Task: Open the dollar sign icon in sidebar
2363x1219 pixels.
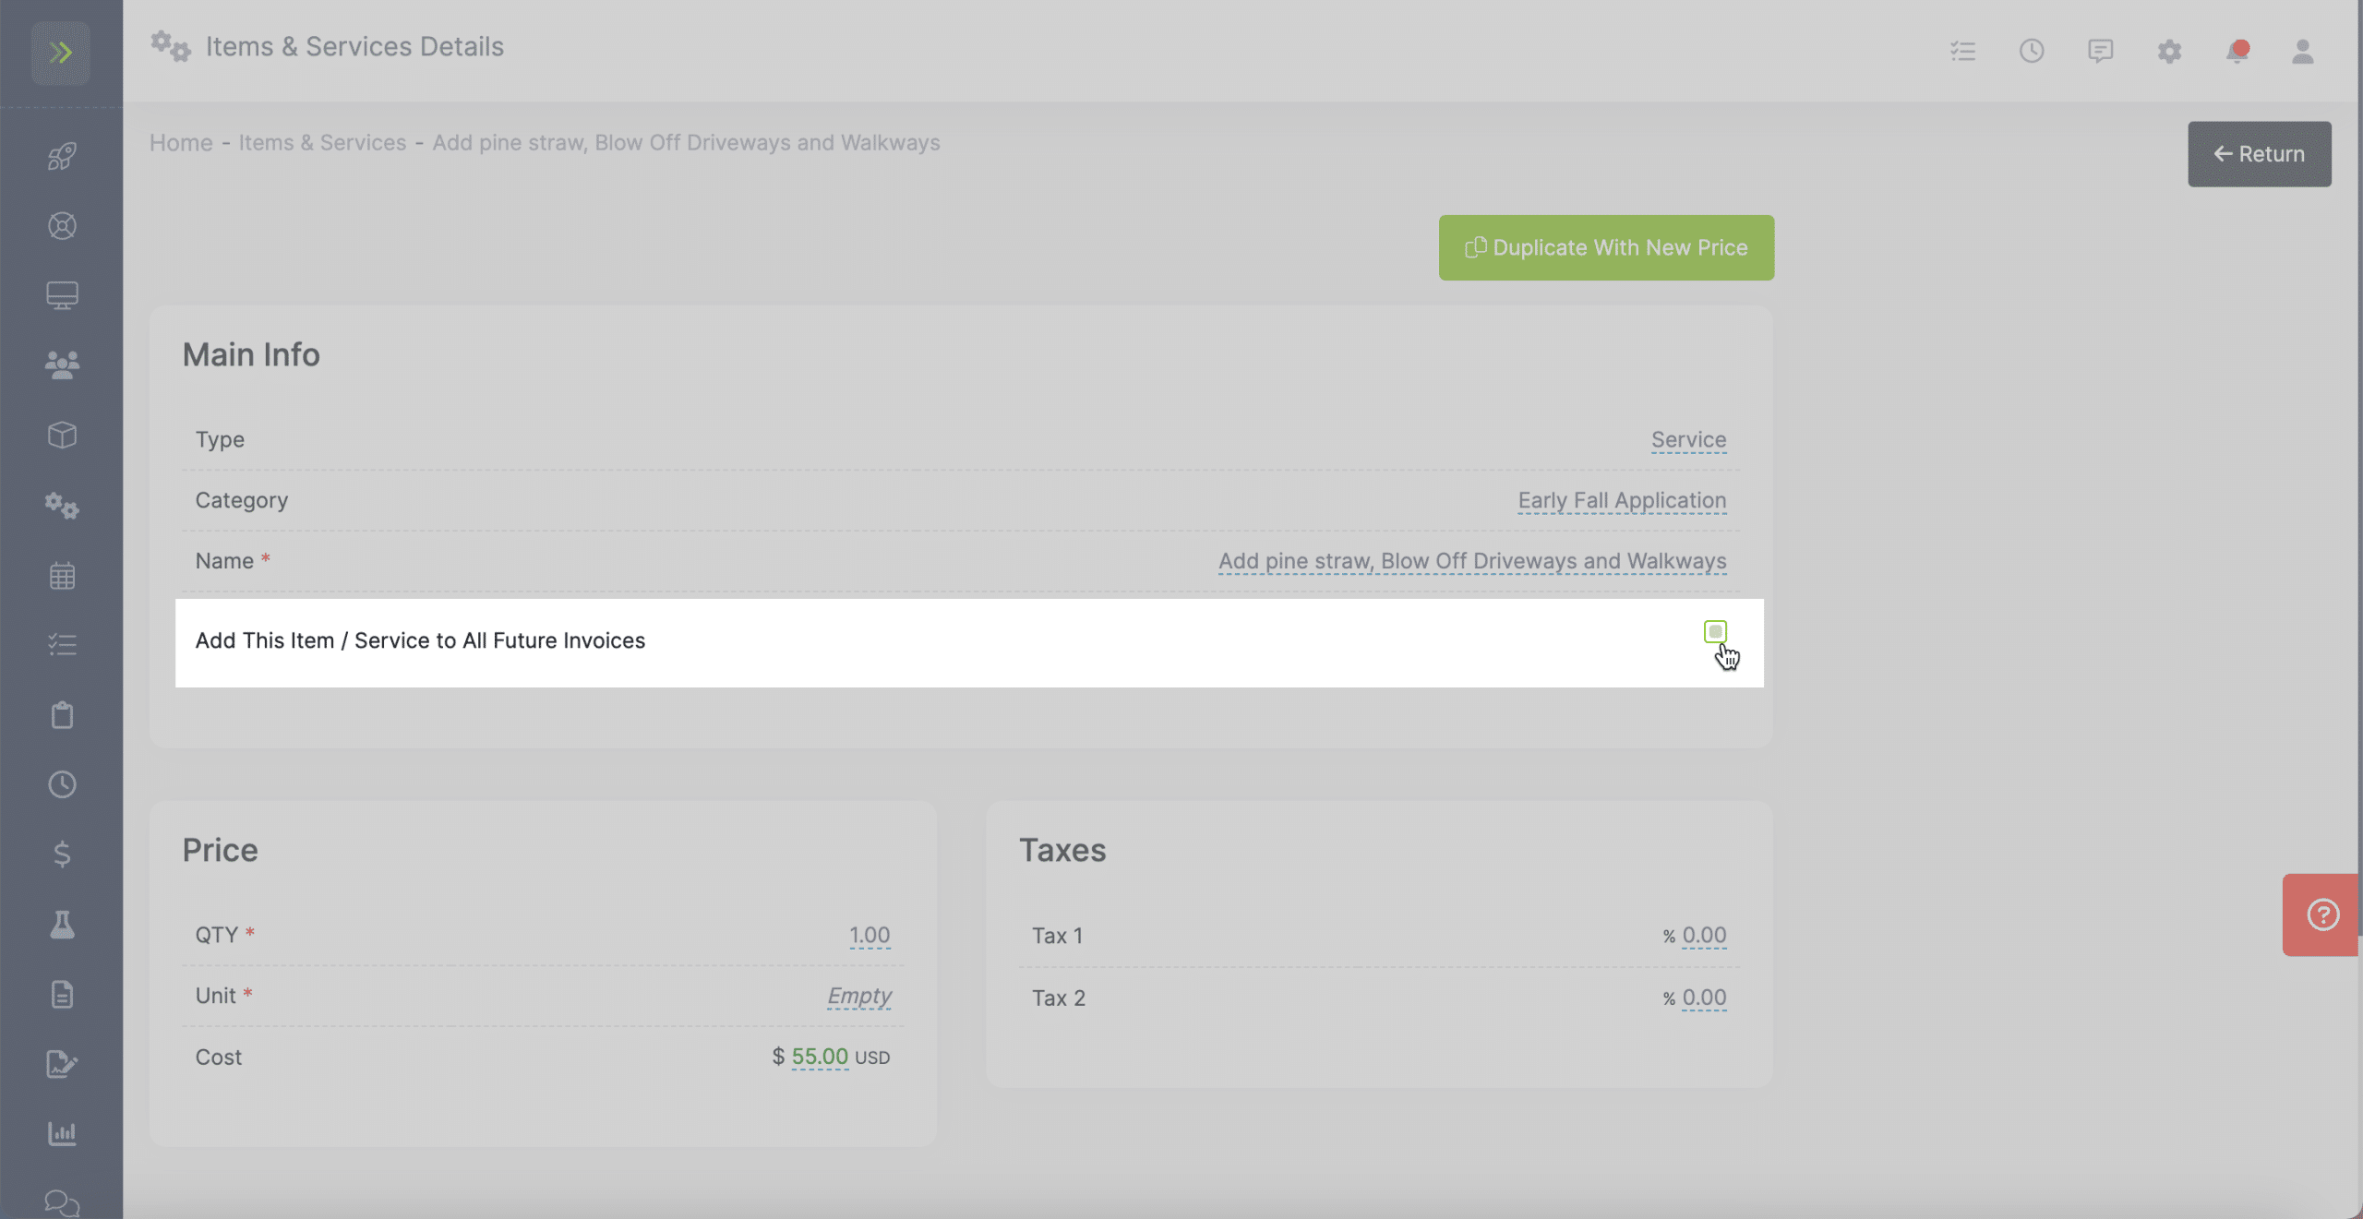Action: click(62, 854)
